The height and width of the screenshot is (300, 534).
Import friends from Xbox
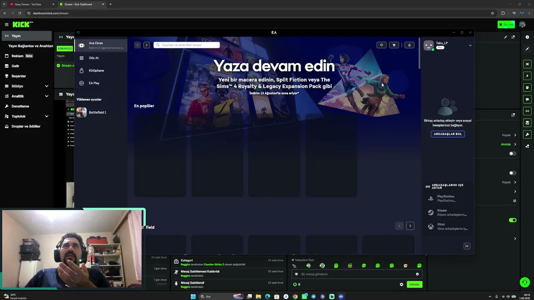[448, 227]
